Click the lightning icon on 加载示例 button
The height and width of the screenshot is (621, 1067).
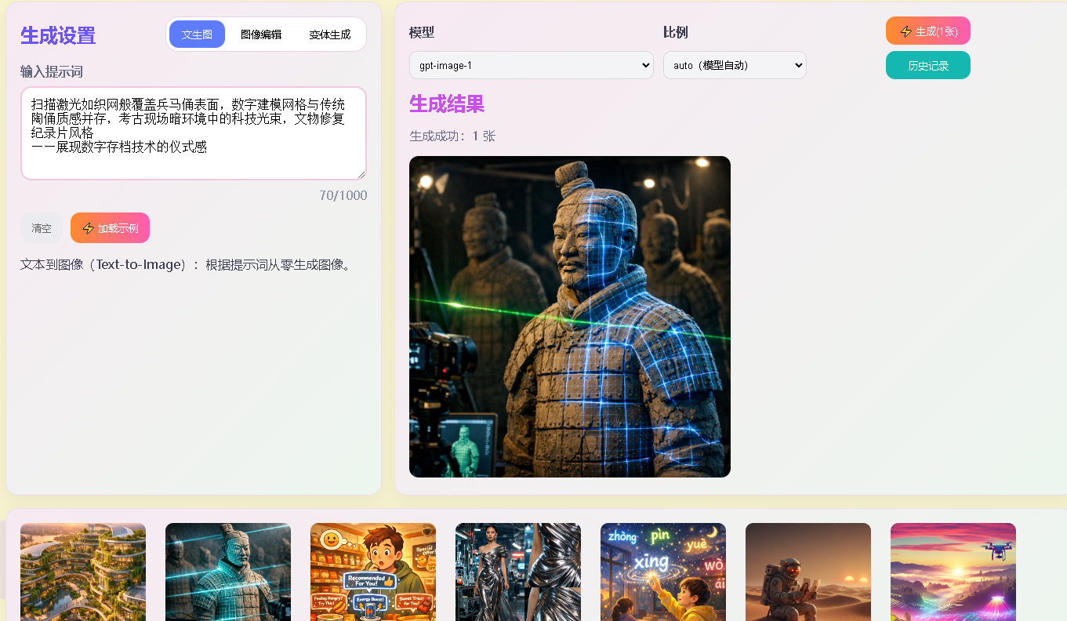pyautogui.click(x=89, y=228)
